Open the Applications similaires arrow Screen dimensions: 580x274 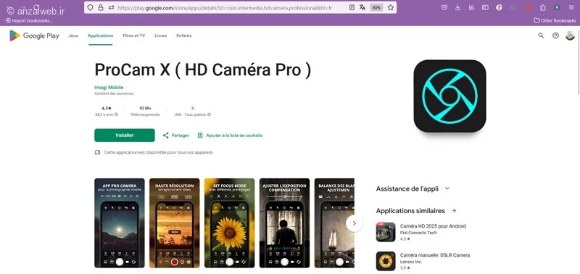[454, 211]
